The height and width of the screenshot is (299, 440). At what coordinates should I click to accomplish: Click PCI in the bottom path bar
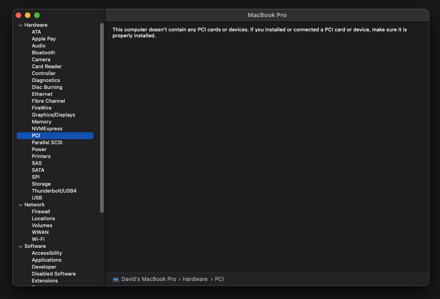point(219,279)
